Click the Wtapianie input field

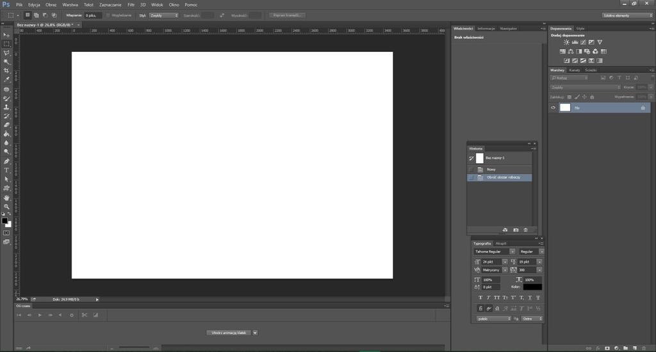click(x=93, y=15)
